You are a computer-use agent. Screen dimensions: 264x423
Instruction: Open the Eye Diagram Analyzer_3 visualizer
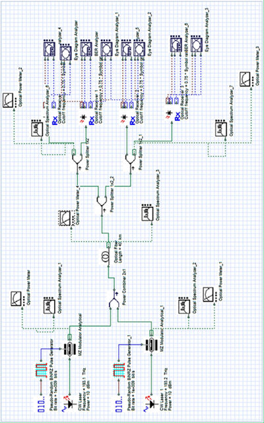click(x=197, y=47)
